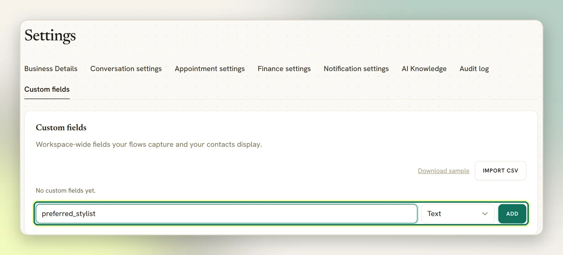Open the Finance settings tab

tap(284, 69)
